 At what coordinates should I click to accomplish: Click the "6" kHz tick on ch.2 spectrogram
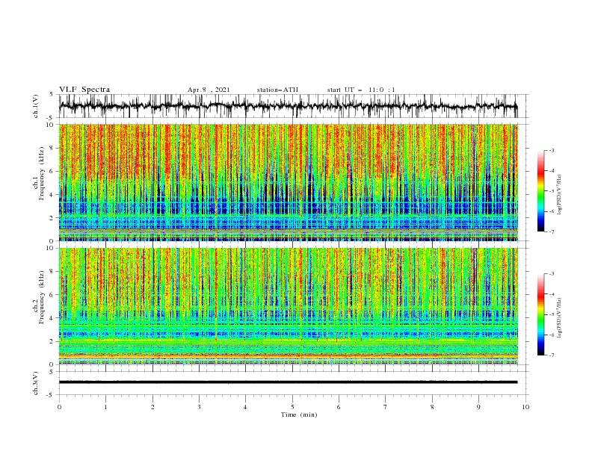click(x=52, y=295)
